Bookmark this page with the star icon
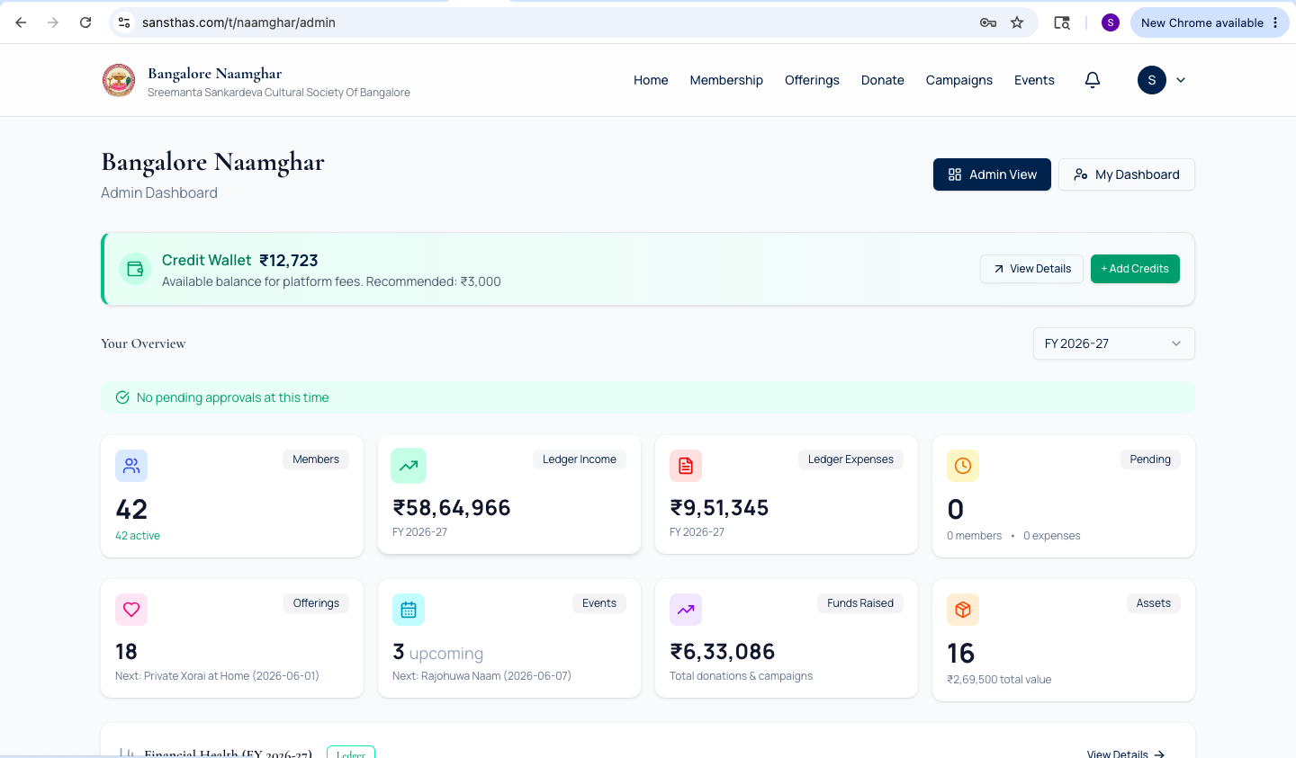The height and width of the screenshot is (758, 1296). (1017, 22)
